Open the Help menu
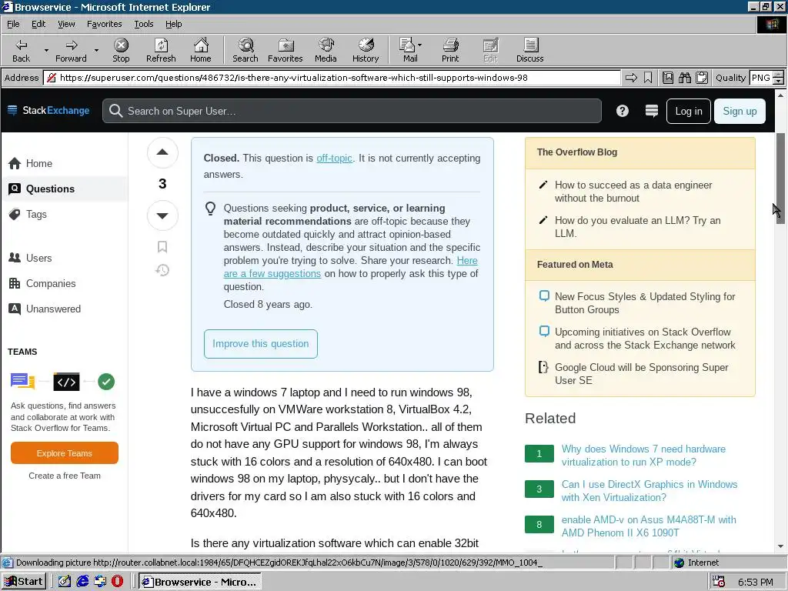Screen dimensions: 788x591 click(x=173, y=24)
